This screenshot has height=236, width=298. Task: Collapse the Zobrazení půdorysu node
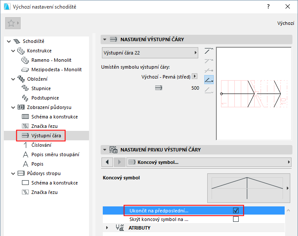coord(13,107)
